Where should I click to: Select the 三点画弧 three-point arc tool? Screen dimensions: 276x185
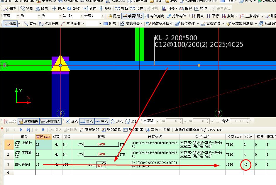pyautogui.click(x=71, y=23)
